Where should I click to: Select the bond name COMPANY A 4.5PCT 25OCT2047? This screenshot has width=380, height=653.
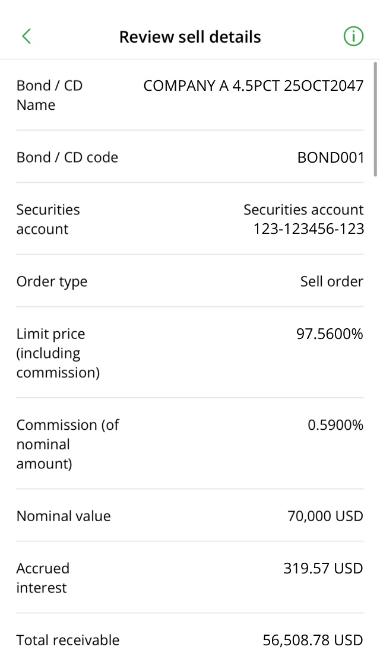point(254,86)
